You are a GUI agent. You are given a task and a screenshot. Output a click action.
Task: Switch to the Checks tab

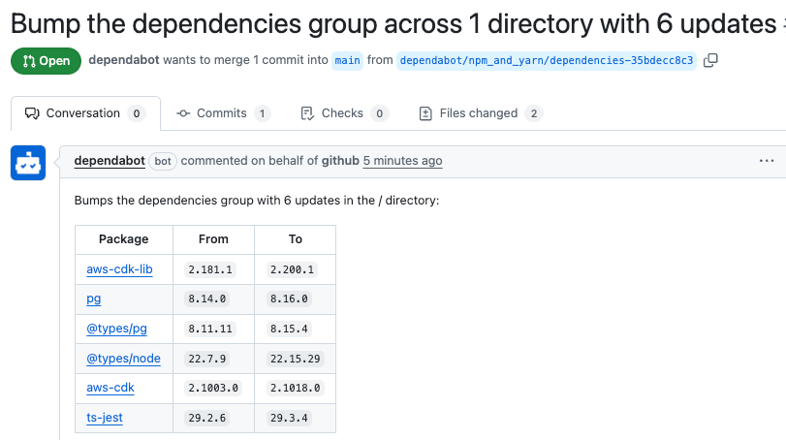pos(345,113)
